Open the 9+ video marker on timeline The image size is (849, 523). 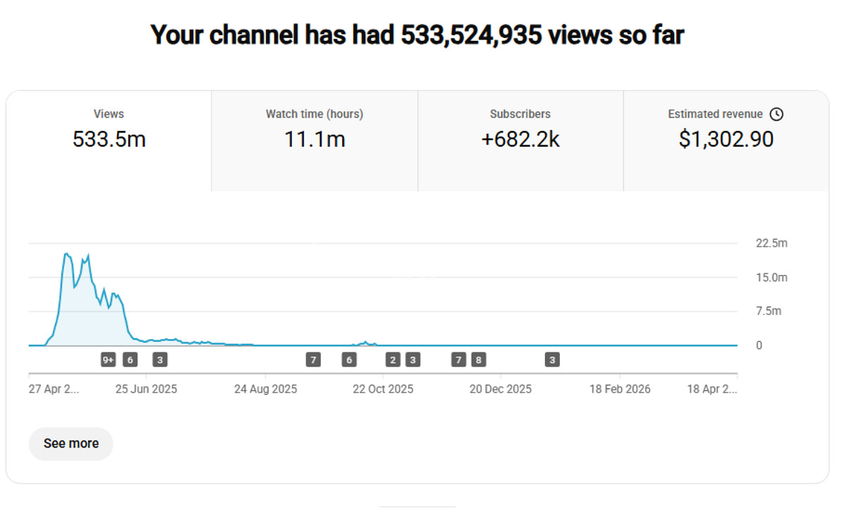[x=108, y=360]
